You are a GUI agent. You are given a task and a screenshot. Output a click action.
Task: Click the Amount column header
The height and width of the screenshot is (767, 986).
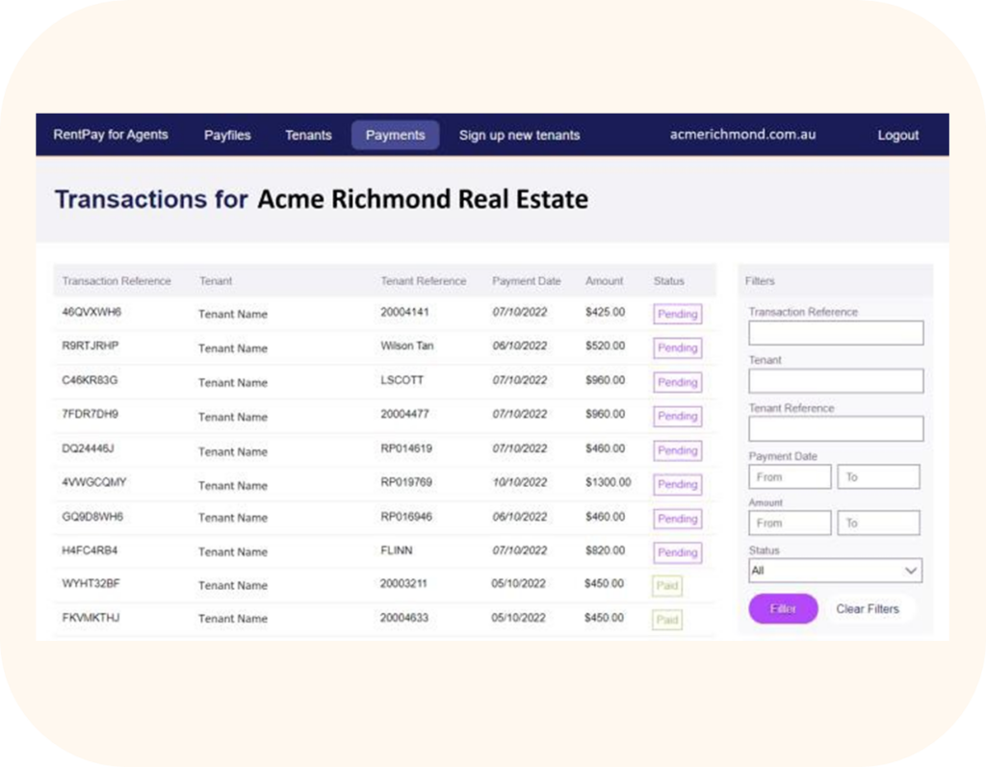[x=605, y=281]
